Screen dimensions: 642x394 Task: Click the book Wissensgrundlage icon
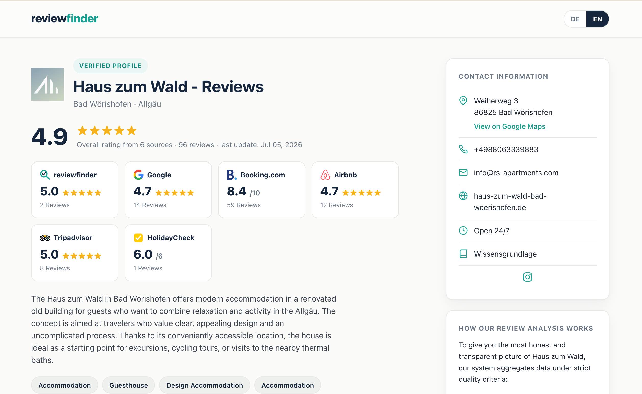click(463, 254)
